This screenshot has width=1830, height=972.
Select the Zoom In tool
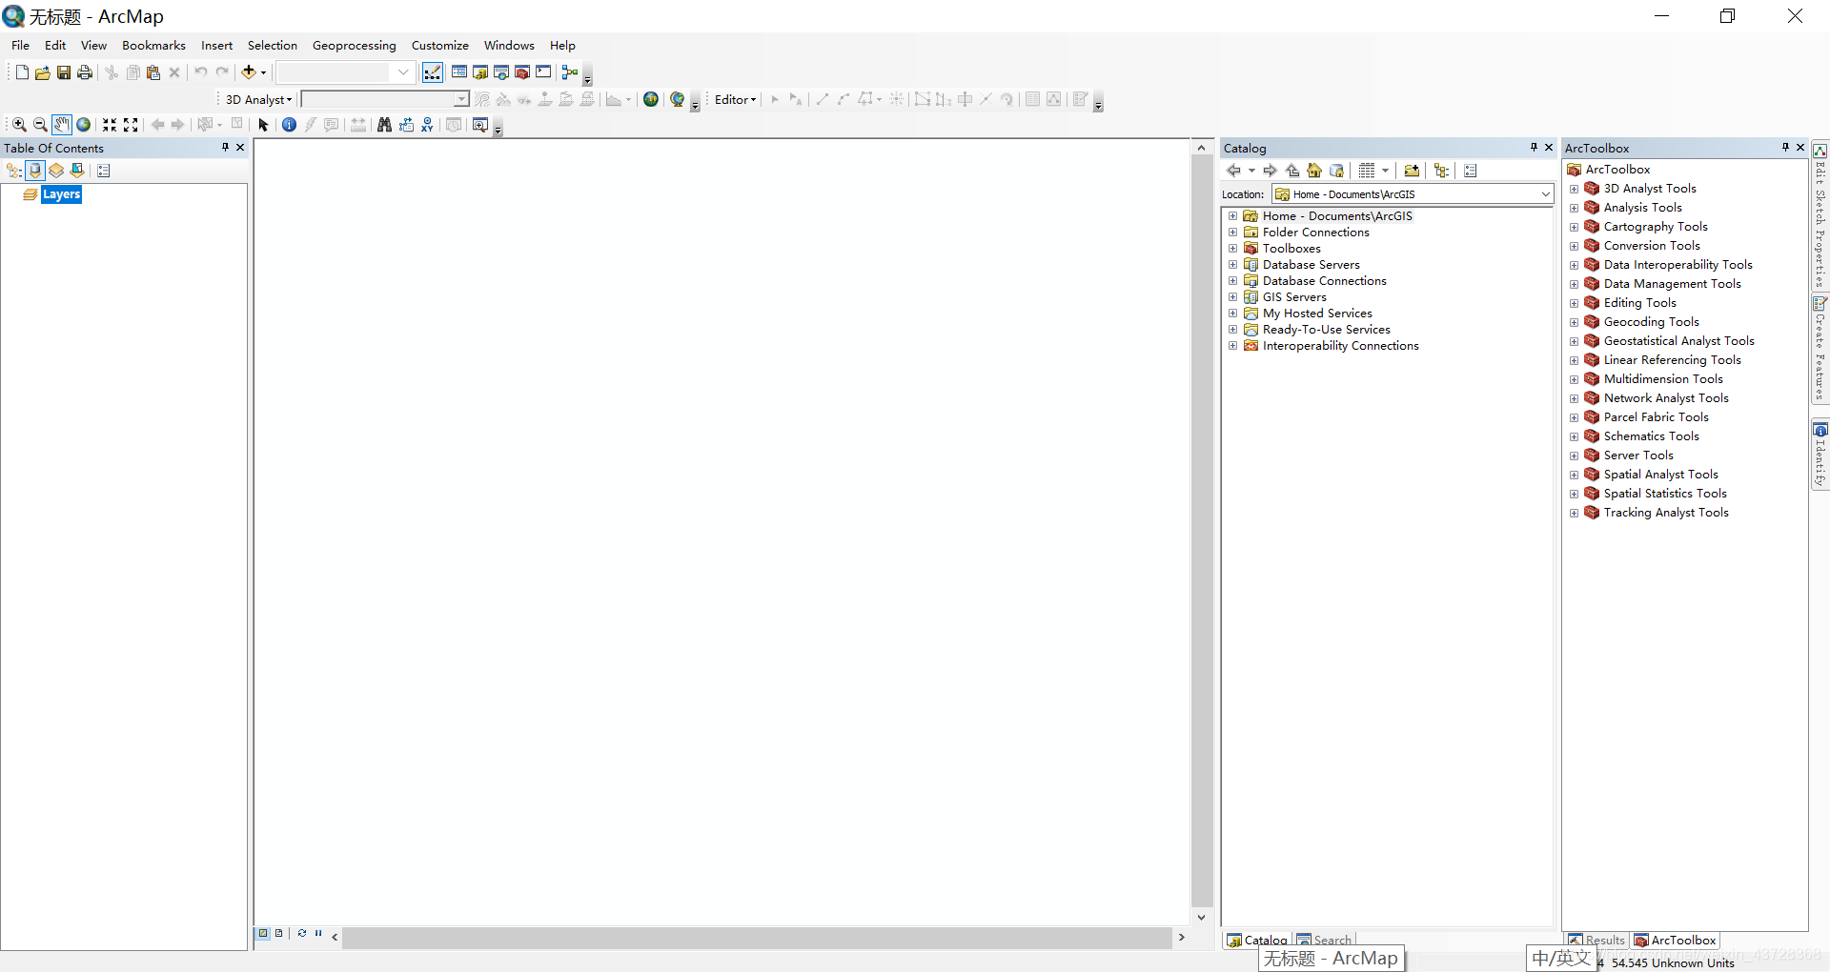19,125
